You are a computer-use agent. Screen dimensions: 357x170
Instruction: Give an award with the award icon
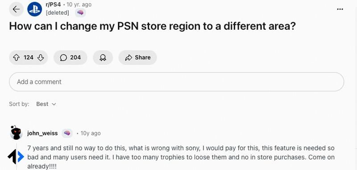(103, 58)
